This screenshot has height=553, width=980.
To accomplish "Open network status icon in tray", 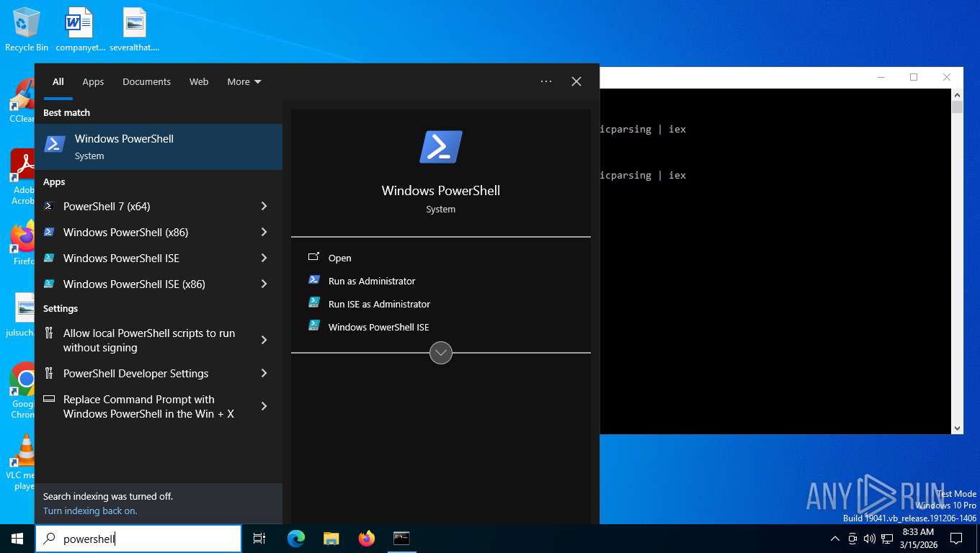I will [887, 539].
